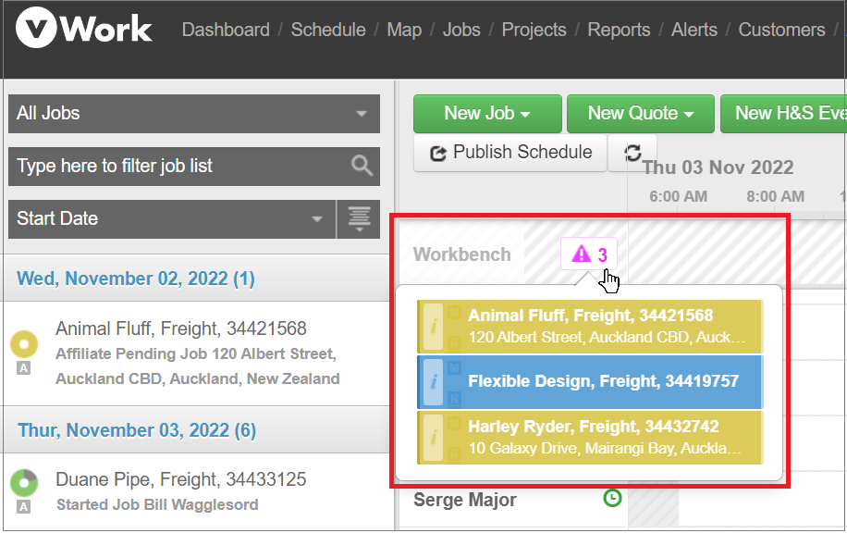
Task: Click the green clock icon next to Serge Major
Action: [611, 498]
